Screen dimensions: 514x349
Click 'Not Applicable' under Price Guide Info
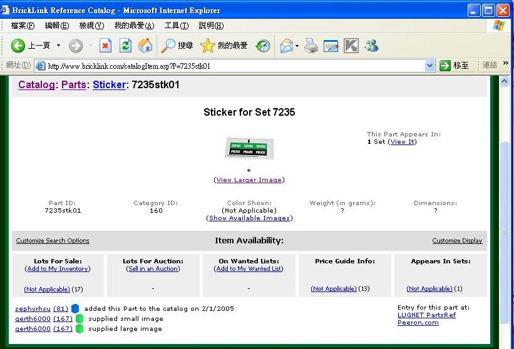point(334,289)
